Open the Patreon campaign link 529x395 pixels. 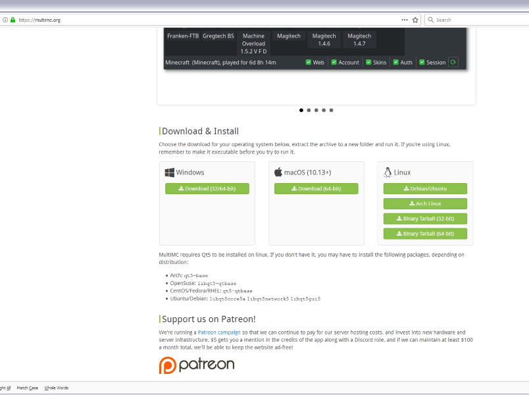(219, 332)
